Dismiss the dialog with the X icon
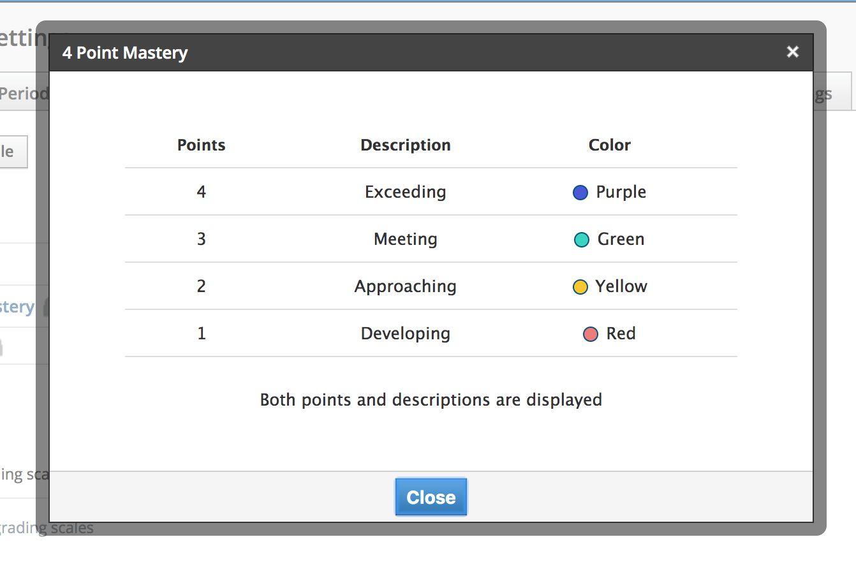This screenshot has width=856, height=574. pyautogui.click(x=792, y=52)
